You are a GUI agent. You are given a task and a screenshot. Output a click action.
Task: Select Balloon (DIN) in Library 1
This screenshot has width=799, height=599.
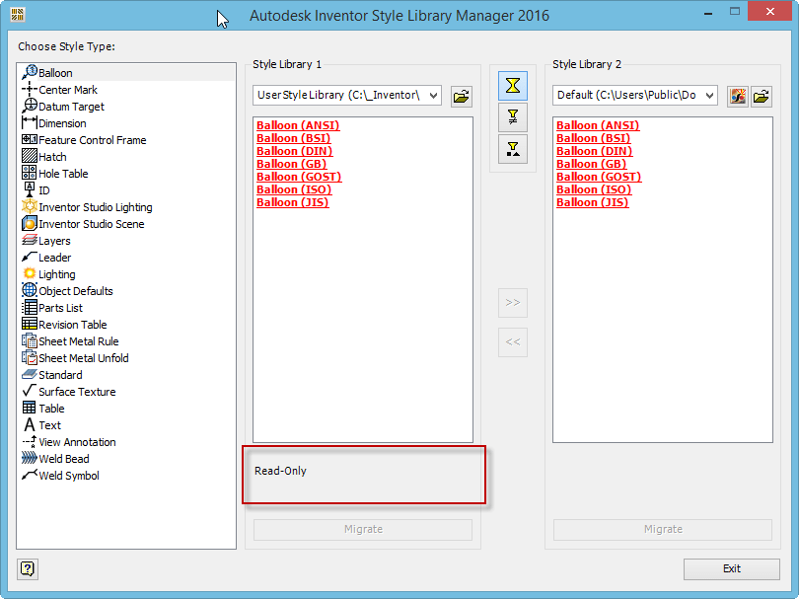coord(295,151)
